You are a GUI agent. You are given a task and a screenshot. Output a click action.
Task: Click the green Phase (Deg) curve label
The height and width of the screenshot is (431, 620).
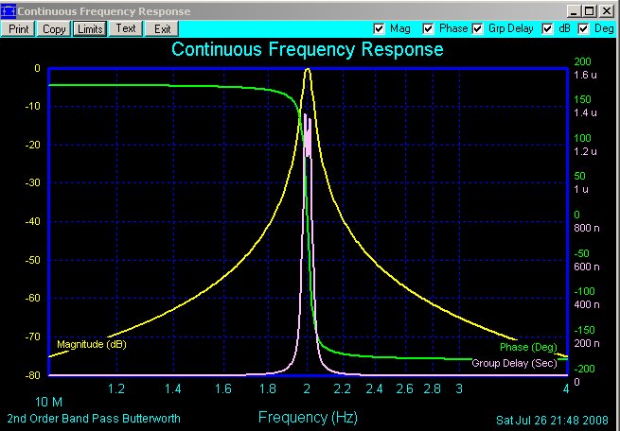(x=528, y=347)
